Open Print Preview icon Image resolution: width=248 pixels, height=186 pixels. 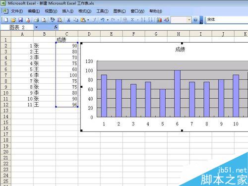44,20
